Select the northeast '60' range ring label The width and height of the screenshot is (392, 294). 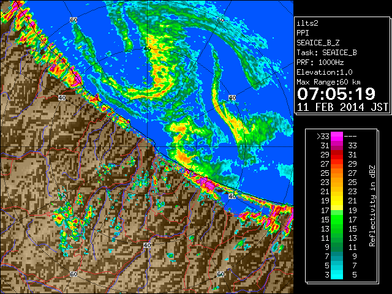221,20
